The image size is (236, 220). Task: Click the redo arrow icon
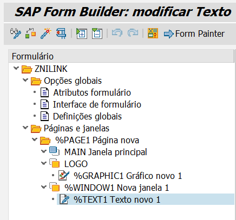click(x=133, y=33)
